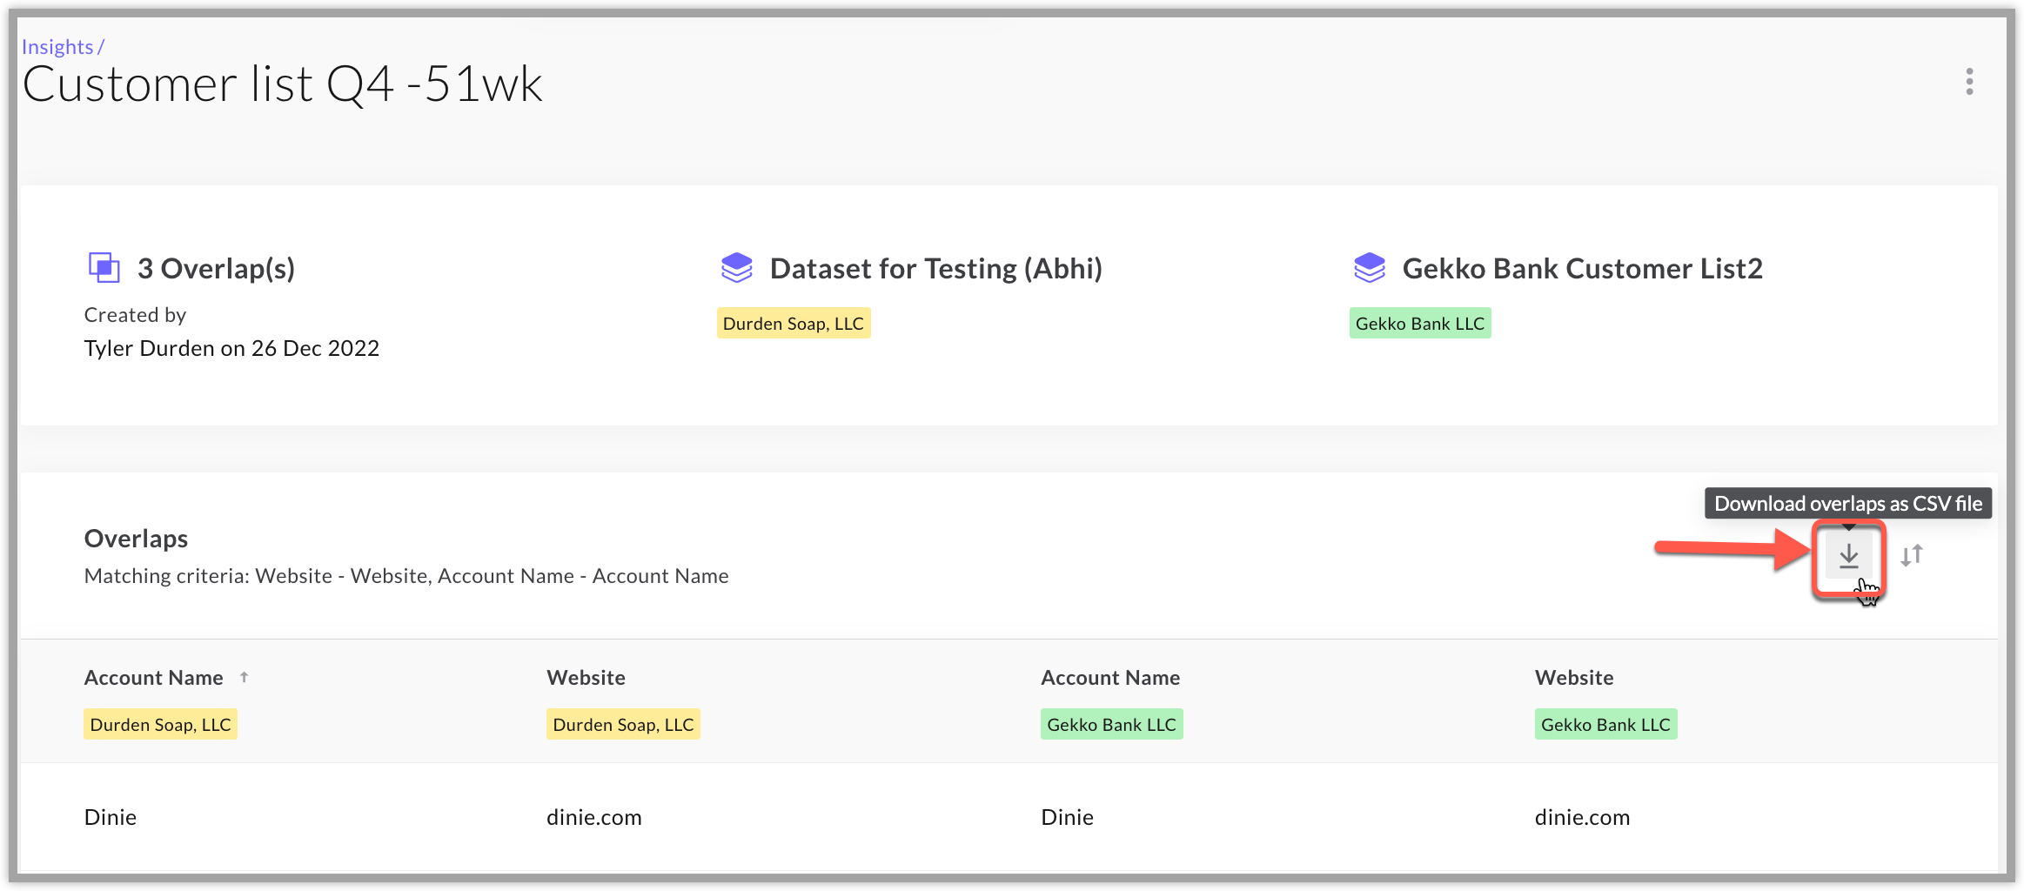Expand options for Customer list Q4 -51wk
This screenshot has height=891, width=2024.
coord(1968,82)
